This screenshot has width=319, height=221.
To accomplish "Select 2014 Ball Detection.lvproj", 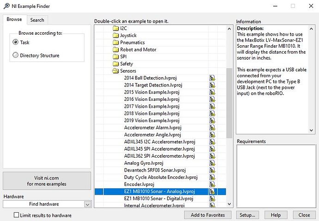I will (x=150, y=78).
